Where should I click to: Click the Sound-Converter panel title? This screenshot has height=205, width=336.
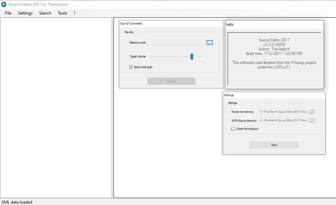coord(131,24)
